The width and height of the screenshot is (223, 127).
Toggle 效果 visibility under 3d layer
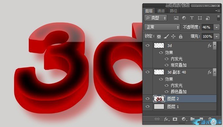point(161,53)
